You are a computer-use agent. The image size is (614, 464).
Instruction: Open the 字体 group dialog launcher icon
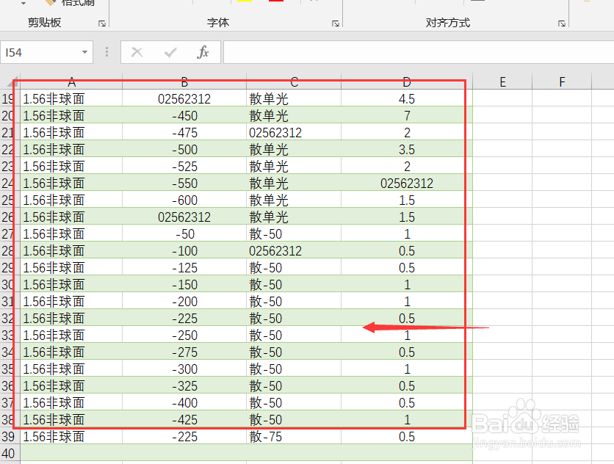click(x=335, y=23)
